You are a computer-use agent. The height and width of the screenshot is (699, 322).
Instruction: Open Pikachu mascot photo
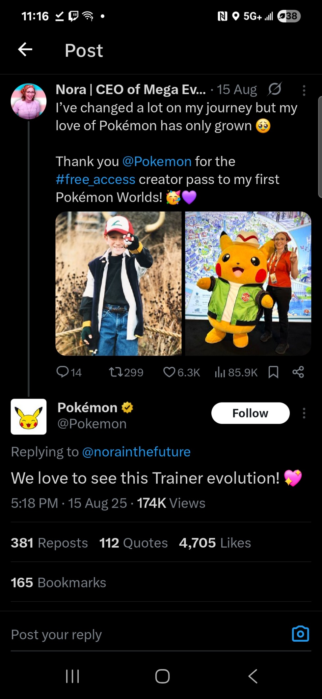pyautogui.click(x=248, y=284)
